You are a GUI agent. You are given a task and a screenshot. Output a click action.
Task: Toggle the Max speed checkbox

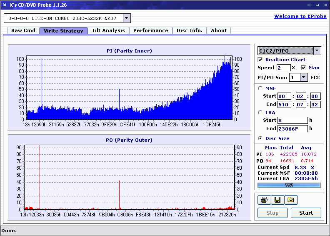[x=303, y=68]
